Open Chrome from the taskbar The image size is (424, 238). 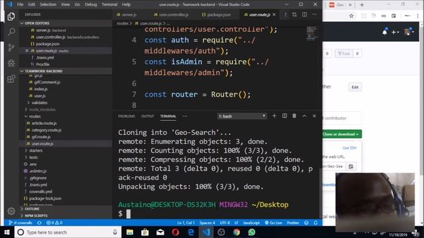click(x=237, y=232)
